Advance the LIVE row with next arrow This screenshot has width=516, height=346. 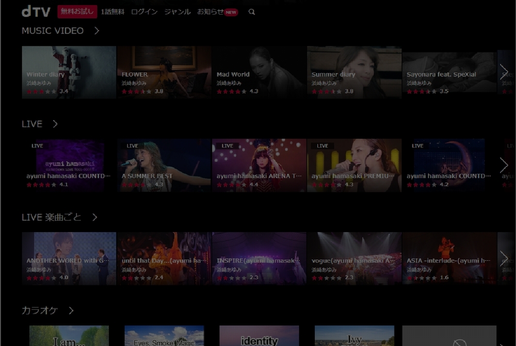(504, 165)
